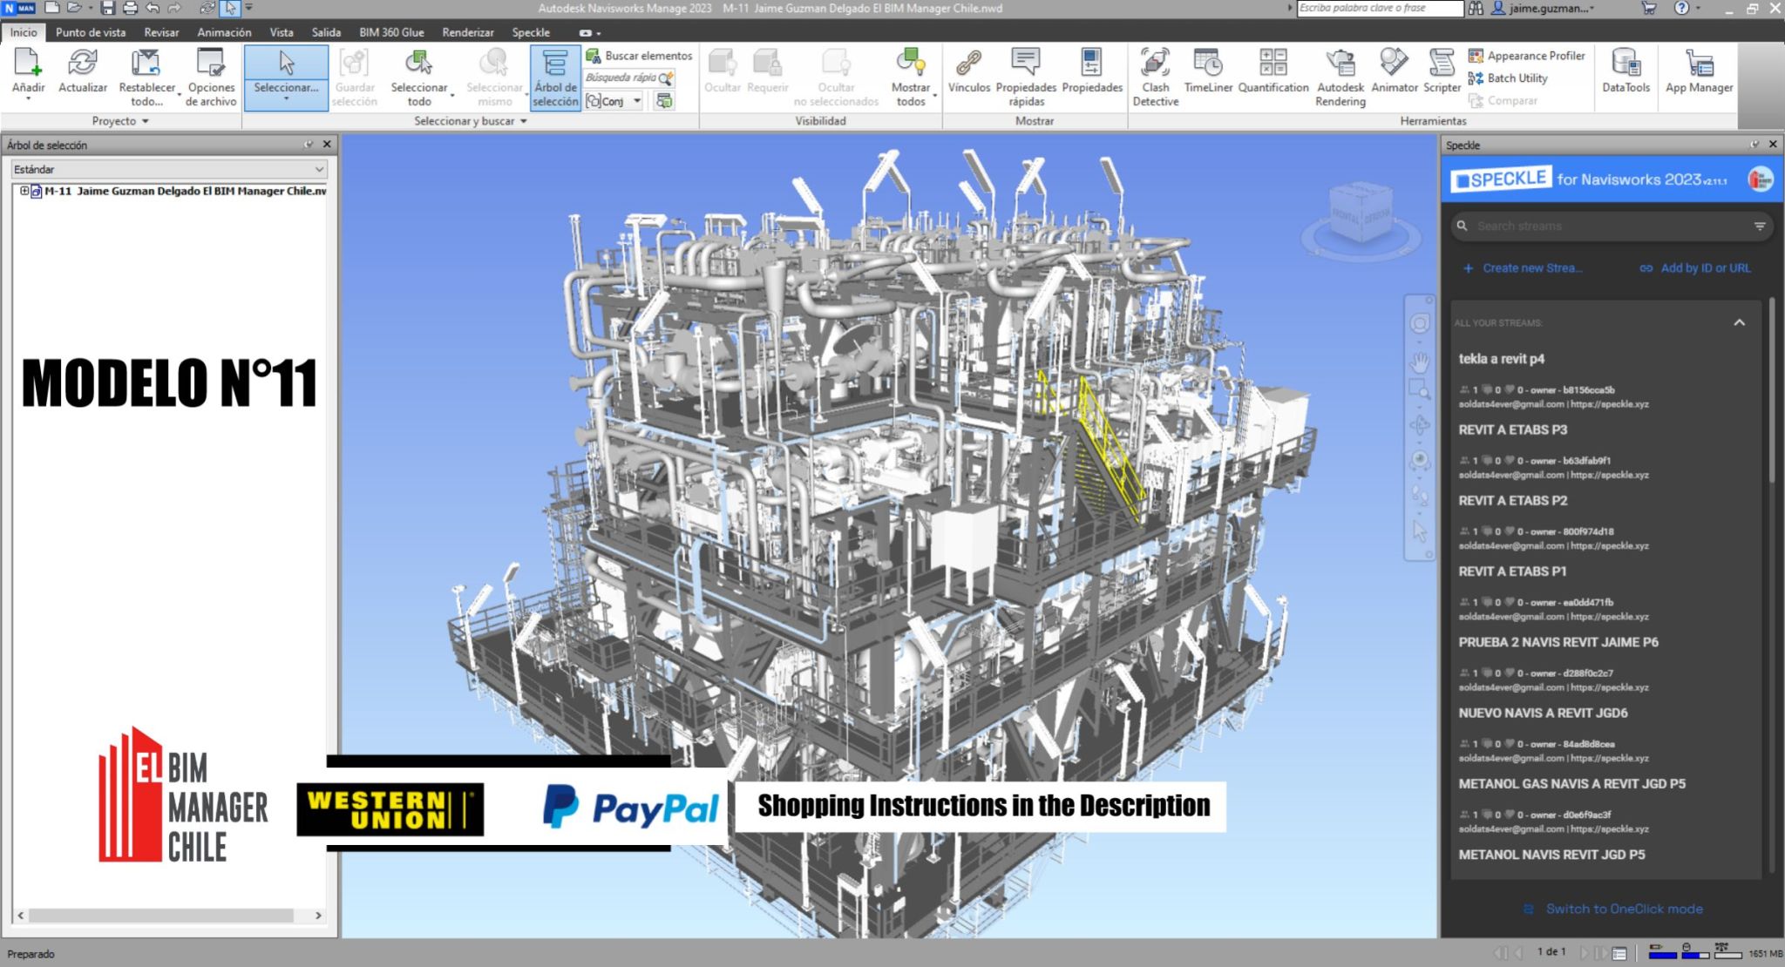Open App Manager

click(x=1698, y=74)
